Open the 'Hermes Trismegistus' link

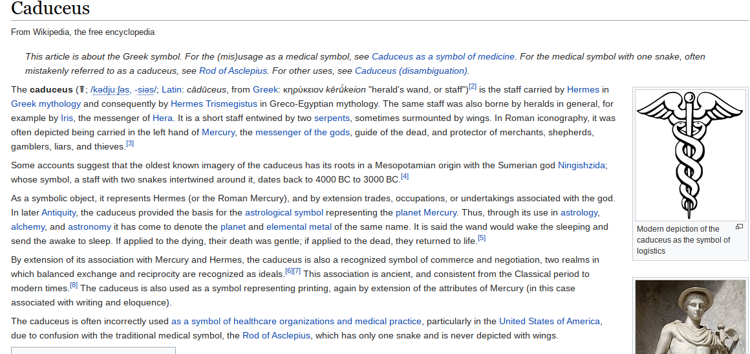pyautogui.click(x=214, y=104)
